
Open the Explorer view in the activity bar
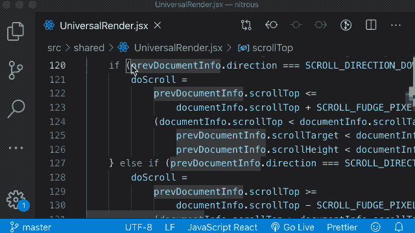tap(16, 32)
